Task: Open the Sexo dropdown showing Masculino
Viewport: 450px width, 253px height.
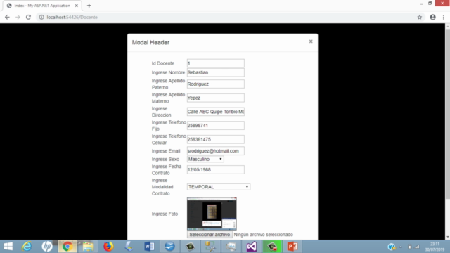Action: tap(205, 160)
